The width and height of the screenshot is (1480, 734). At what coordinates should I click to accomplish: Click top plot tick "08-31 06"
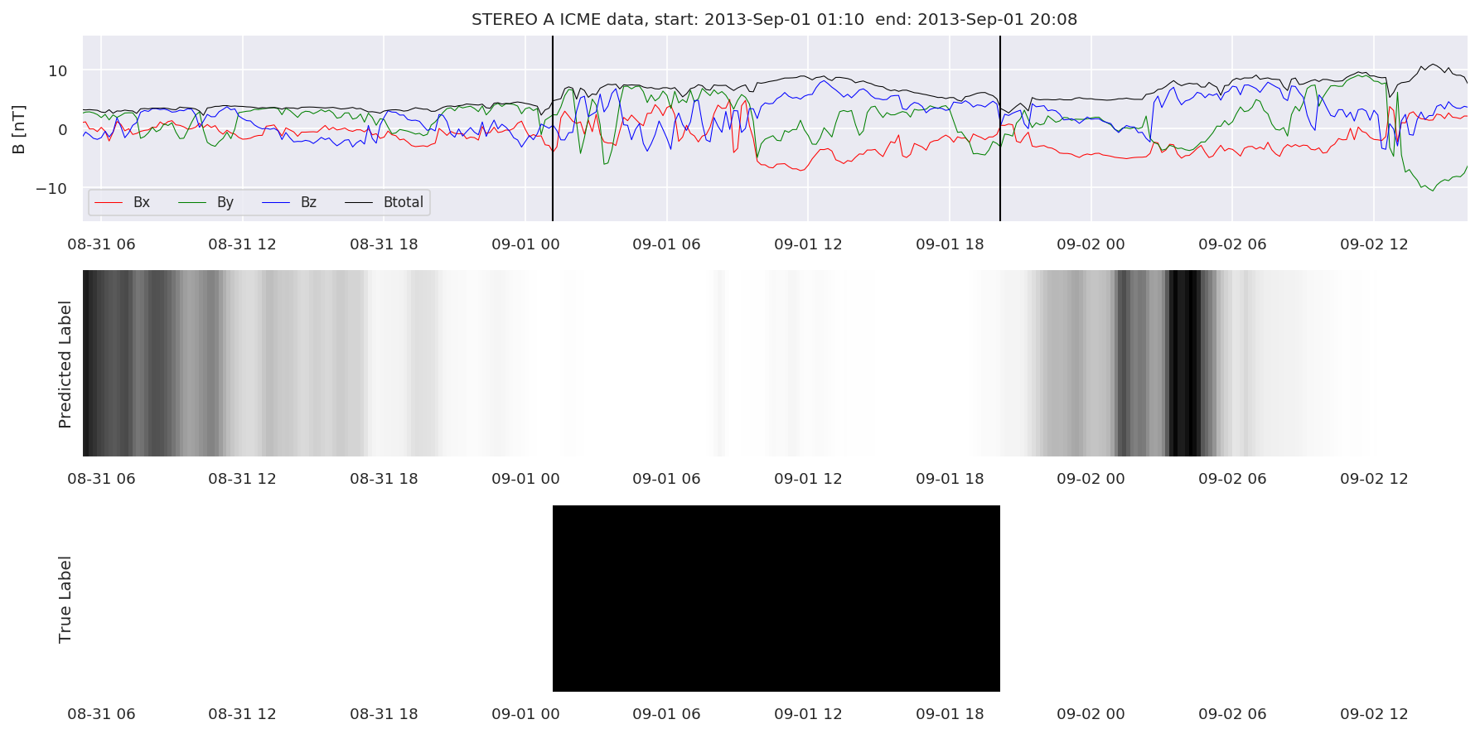101,244
